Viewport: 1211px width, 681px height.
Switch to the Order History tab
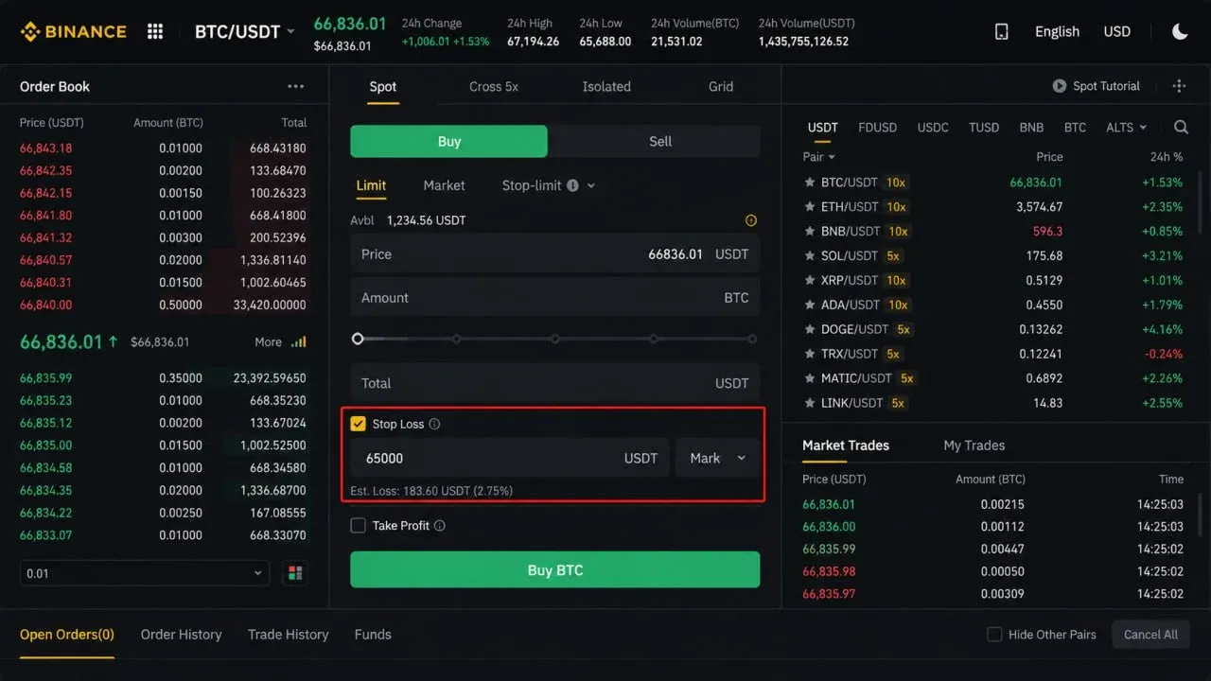(181, 635)
